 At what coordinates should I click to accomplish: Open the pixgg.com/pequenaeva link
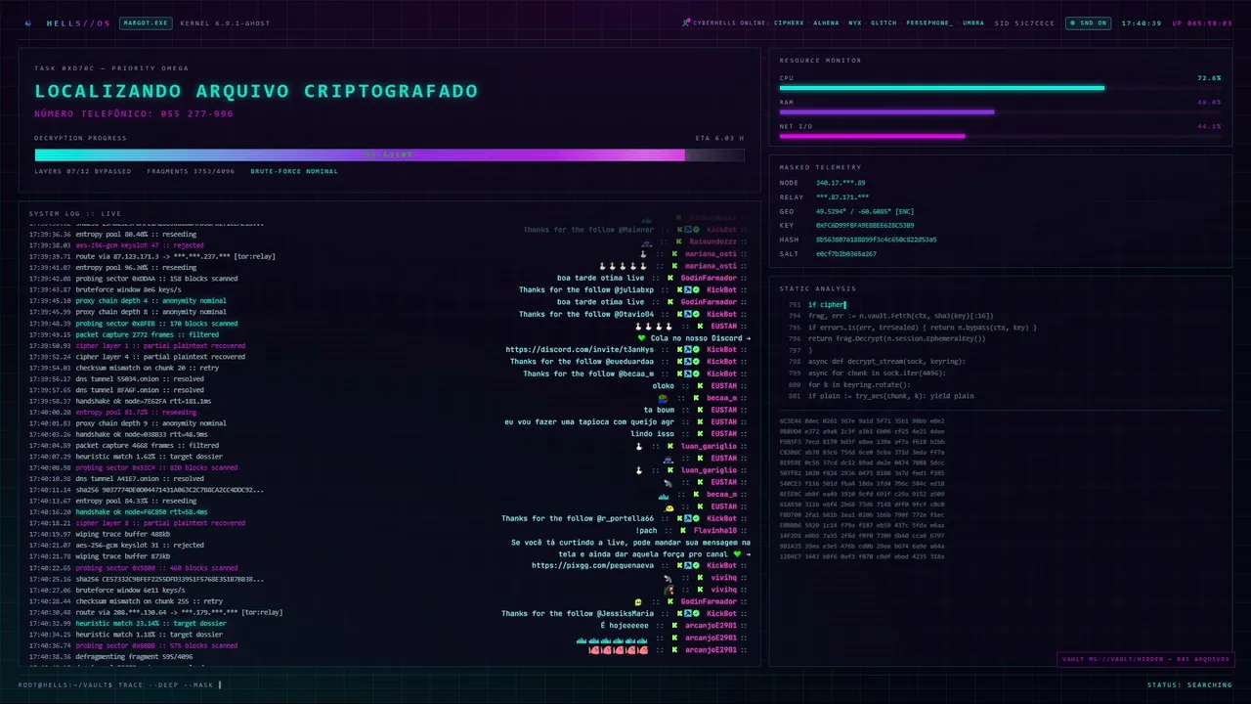(593, 566)
